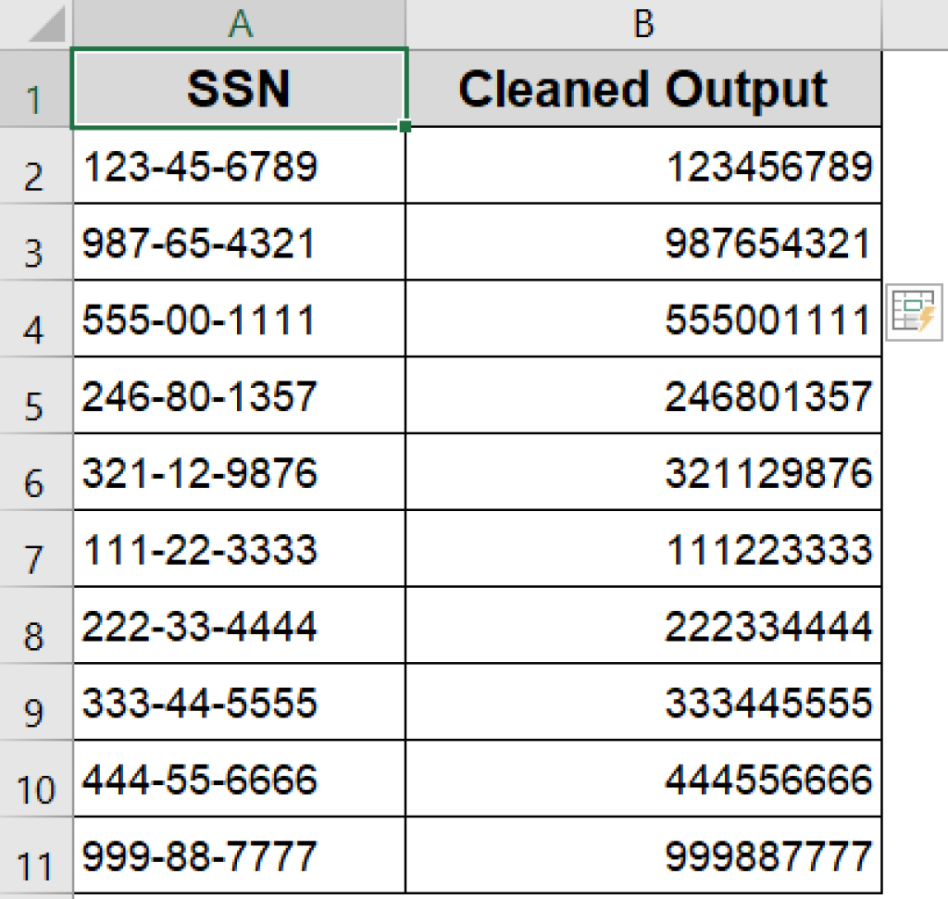Select column A by clicking its header
This screenshot has width=948, height=899.
pos(239,25)
